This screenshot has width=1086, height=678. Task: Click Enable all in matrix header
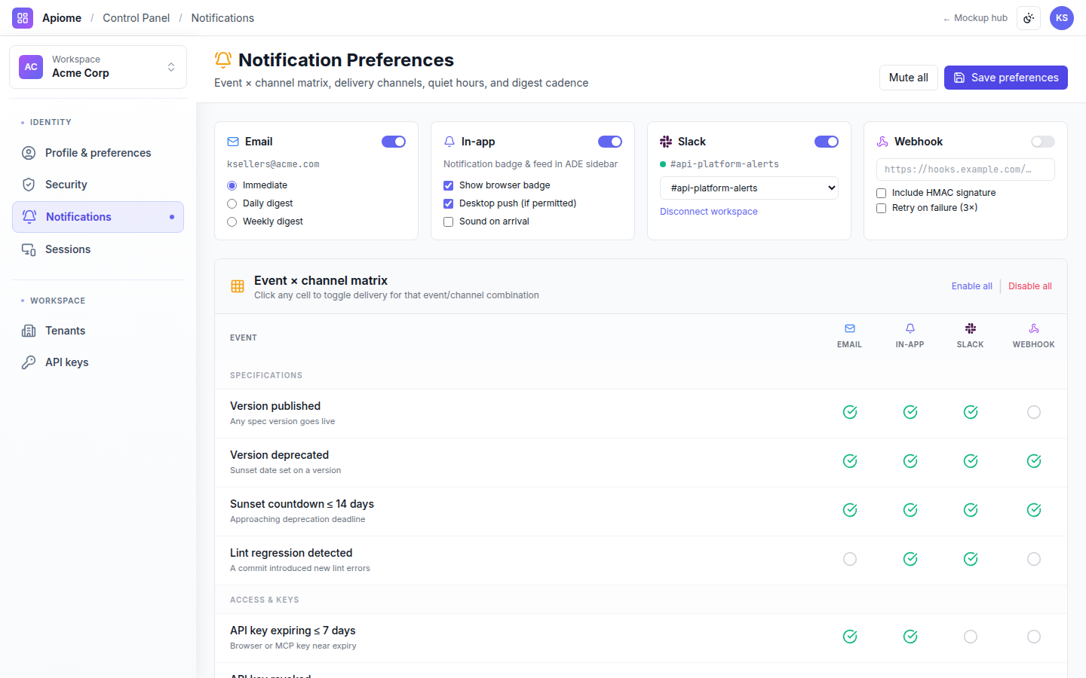click(x=972, y=286)
